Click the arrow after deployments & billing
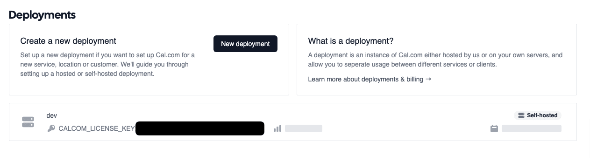 pos(428,79)
